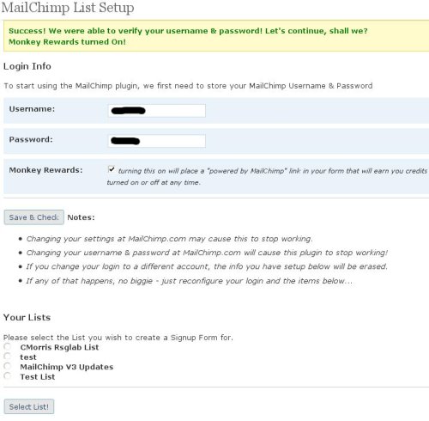Click the Password input field
Screen dimensions: 429x421
pos(156,141)
